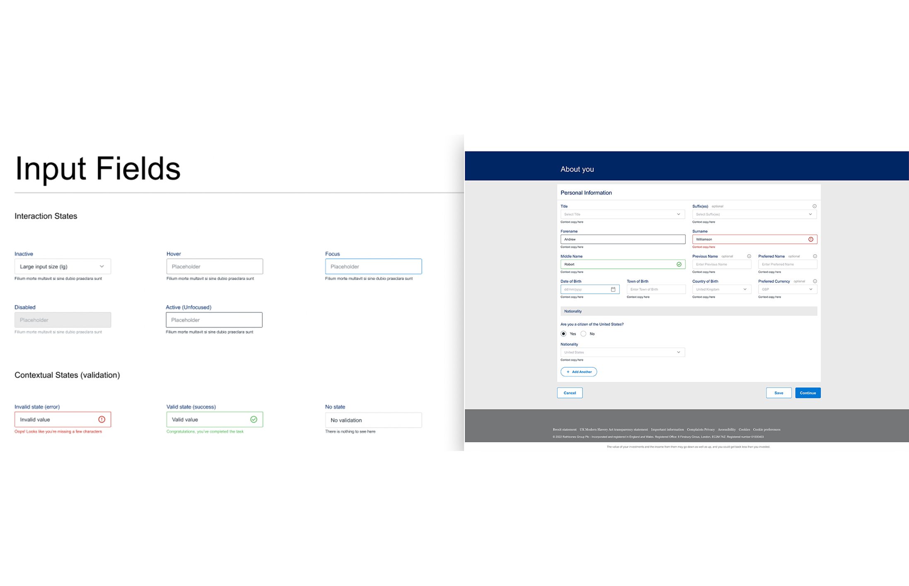Click the Preferred Currency info icon

point(815,281)
